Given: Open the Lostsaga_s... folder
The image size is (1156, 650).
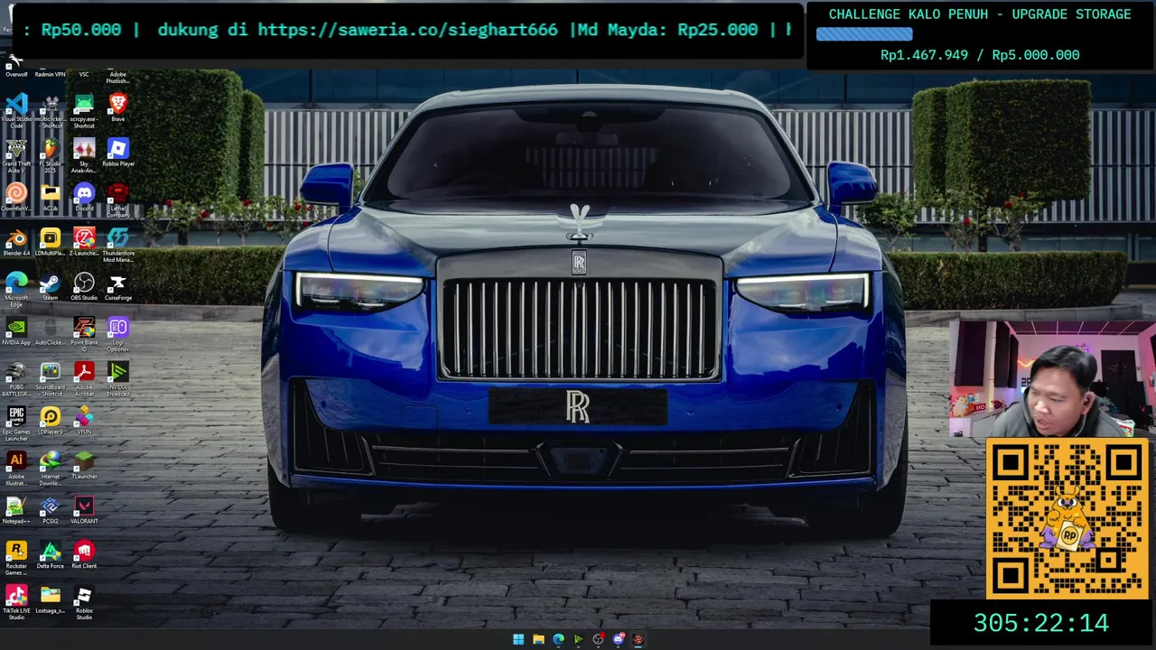Looking at the screenshot, I should coord(51,599).
